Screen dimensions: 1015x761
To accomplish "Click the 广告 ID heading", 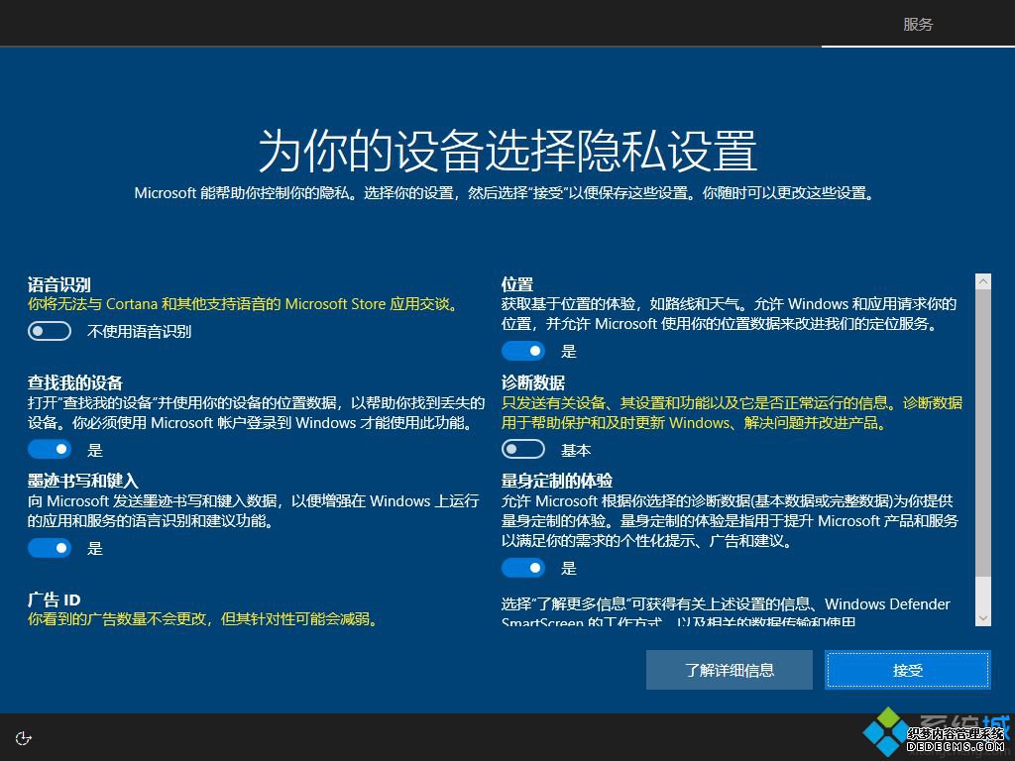I will pos(54,599).
